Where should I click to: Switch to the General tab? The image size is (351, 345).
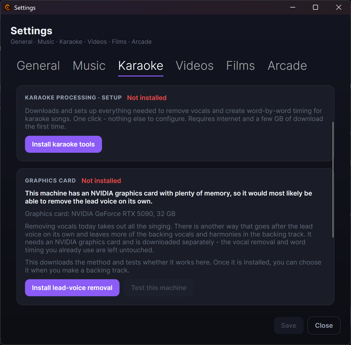coord(38,66)
